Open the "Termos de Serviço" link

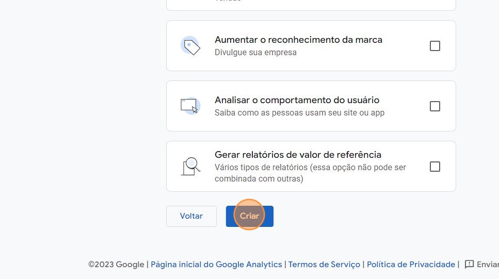[324, 265]
